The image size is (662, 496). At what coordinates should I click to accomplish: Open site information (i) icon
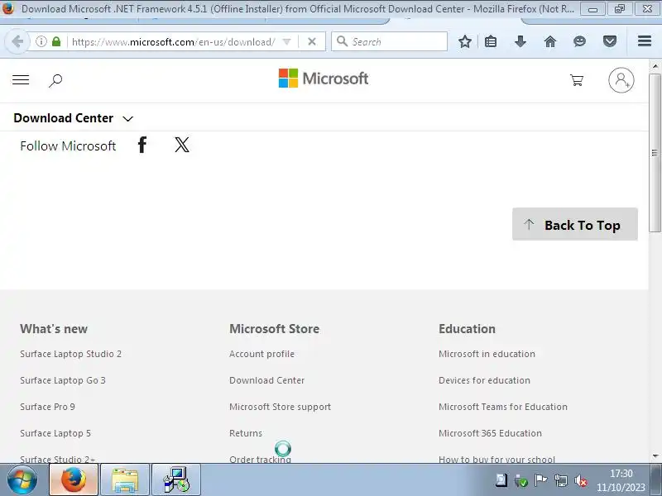point(41,41)
